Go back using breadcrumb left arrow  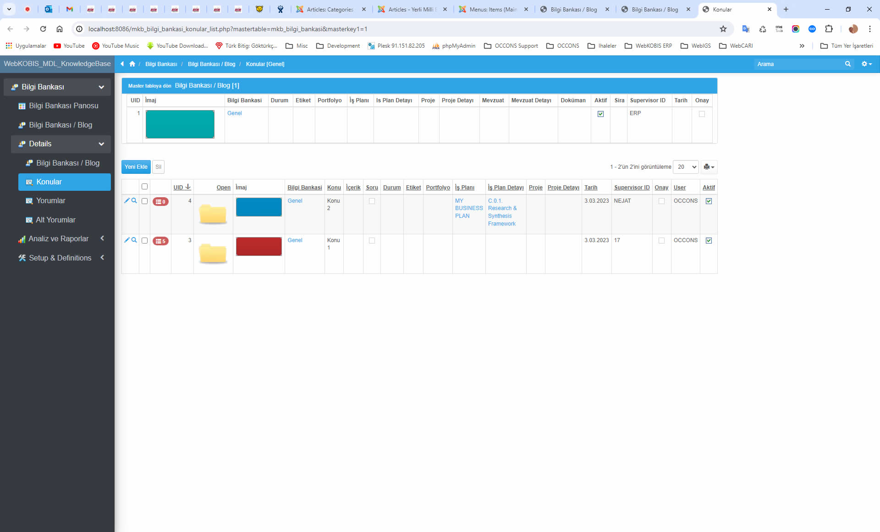tap(122, 64)
